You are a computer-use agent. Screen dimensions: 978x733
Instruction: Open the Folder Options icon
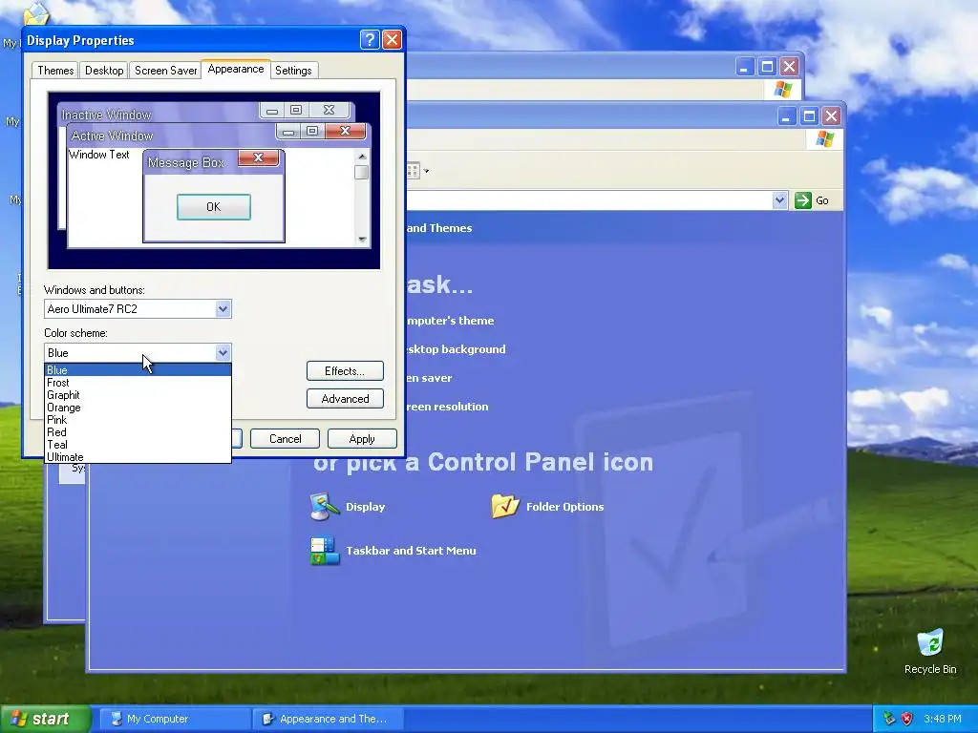point(547,507)
